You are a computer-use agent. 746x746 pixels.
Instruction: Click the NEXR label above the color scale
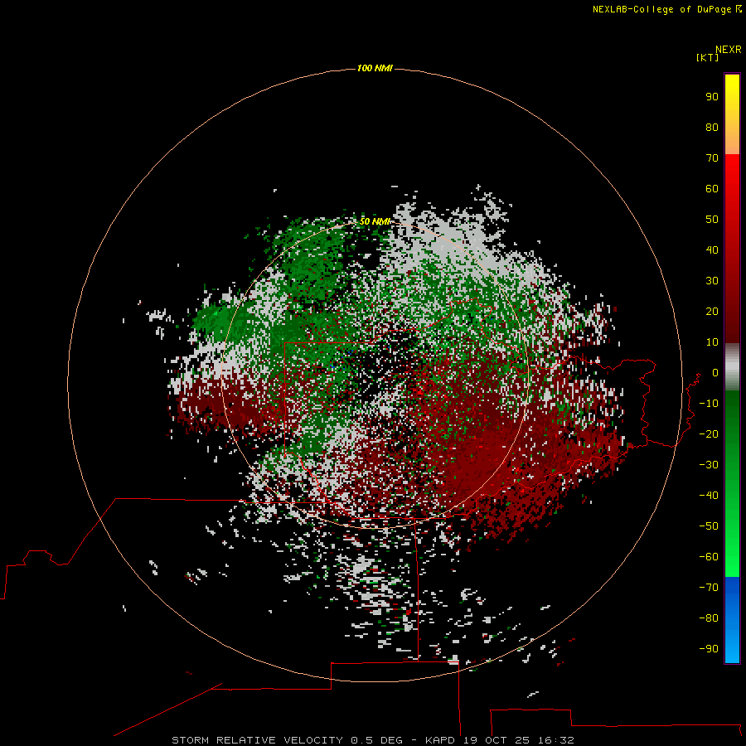click(x=729, y=50)
